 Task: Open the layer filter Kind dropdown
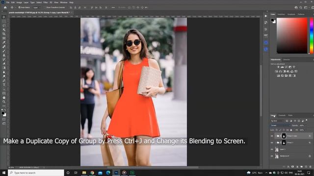[x=277, y=121]
